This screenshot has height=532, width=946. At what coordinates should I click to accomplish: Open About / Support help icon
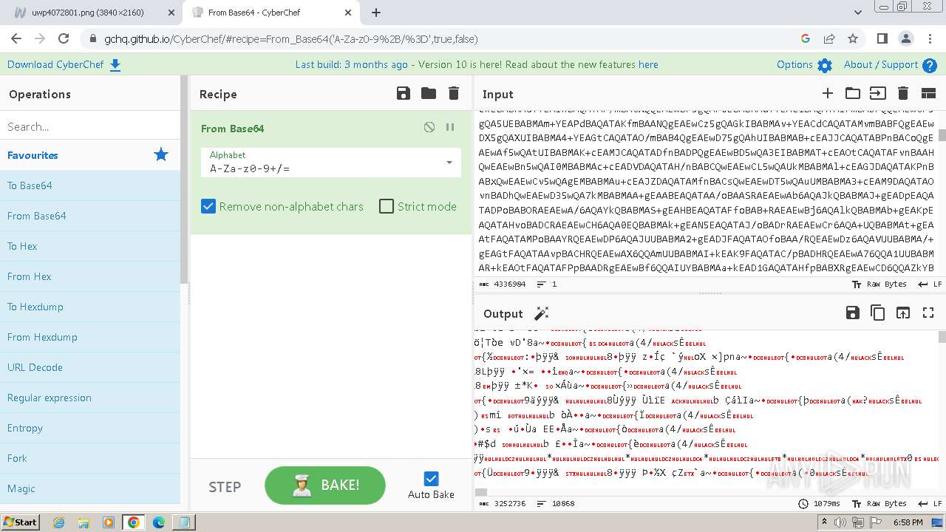coord(930,65)
